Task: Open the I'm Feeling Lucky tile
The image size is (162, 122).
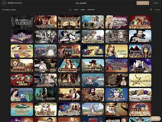Action: click(22, 22)
